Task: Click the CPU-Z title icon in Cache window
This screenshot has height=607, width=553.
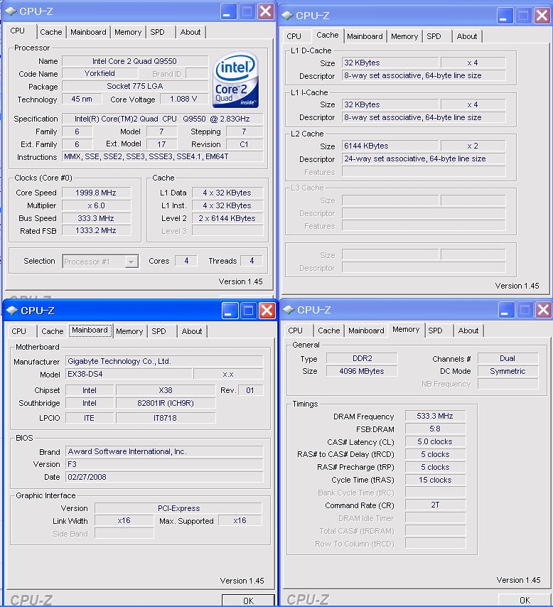Action: (287, 16)
